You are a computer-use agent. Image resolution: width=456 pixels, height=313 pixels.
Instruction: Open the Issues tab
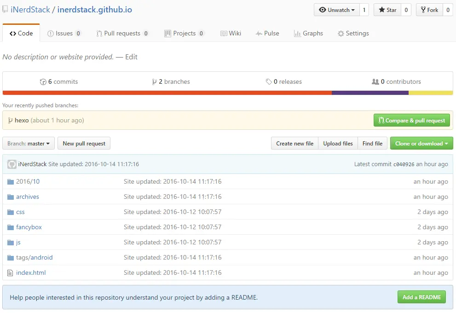64,34
